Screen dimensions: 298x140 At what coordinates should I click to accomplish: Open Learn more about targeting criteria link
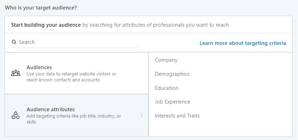[243, 43]
